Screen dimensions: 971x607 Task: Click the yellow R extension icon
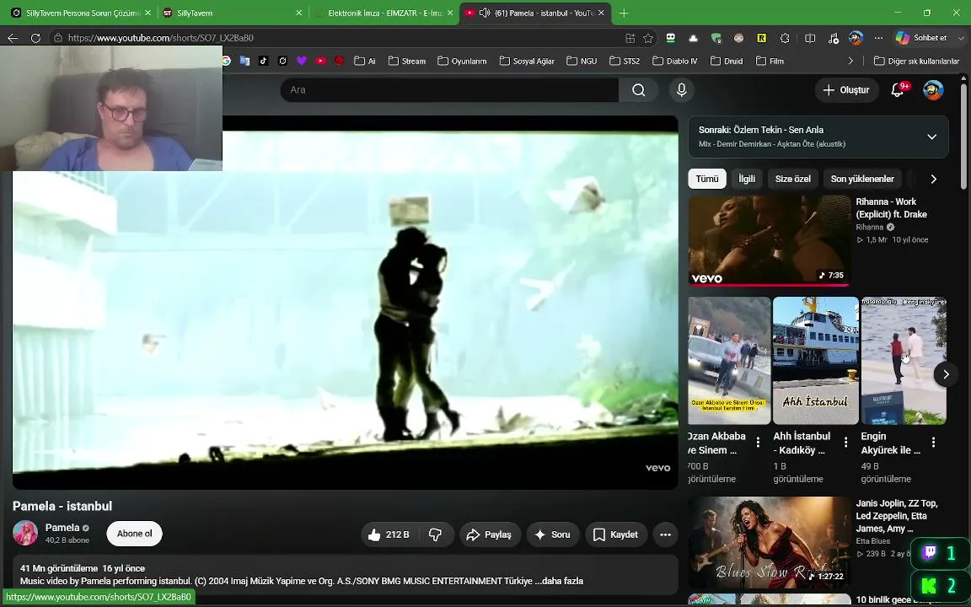(762, 38)
